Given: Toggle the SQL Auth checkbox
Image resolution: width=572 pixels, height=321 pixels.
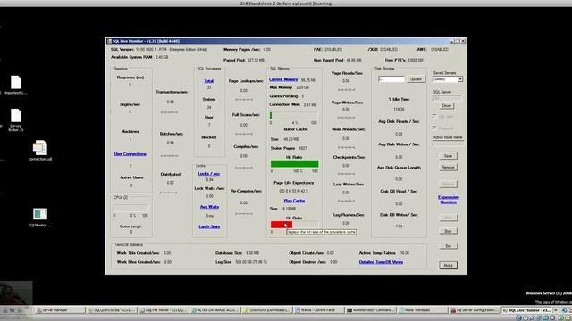Looking at the screenshot, I should (434, 116).
